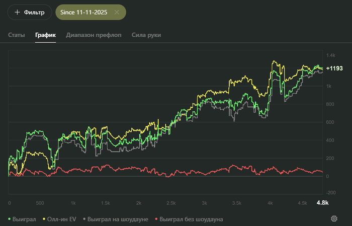Remove the Since 11-11-2025 filter chip
The image size is (352, 226).
tap(117, 13)
